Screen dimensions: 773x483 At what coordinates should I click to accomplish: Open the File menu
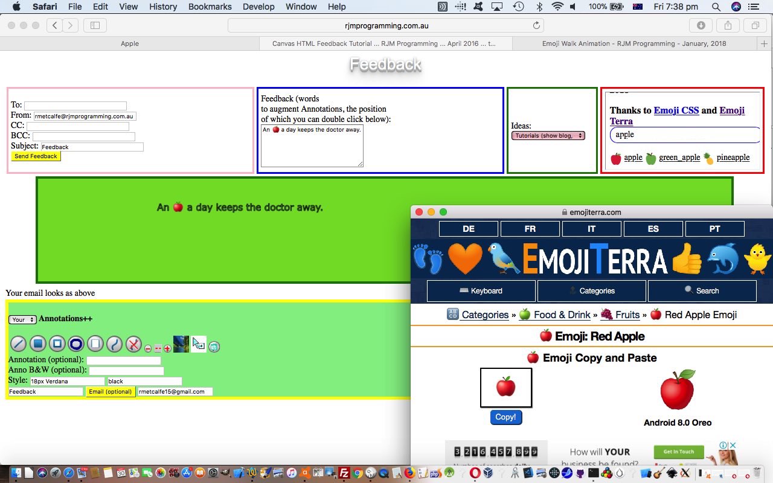point(75,7)
